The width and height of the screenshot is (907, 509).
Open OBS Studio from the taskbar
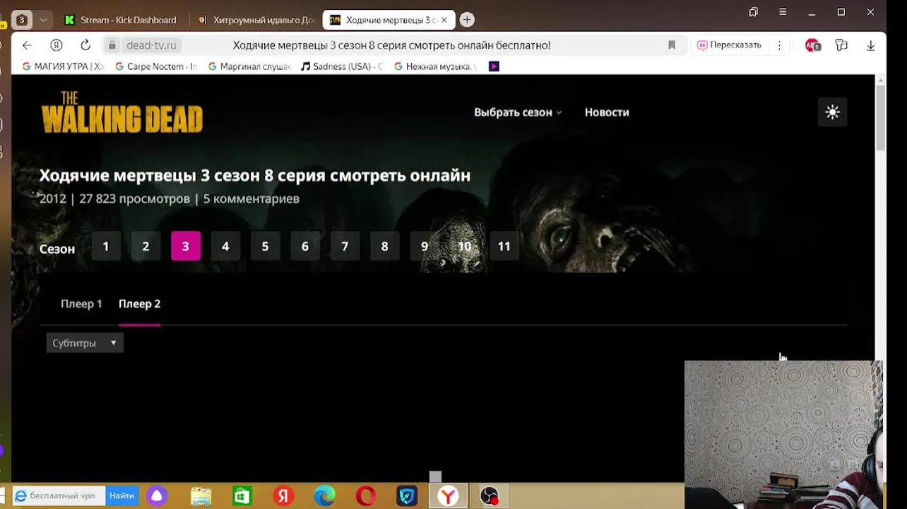tap(490, 496)
